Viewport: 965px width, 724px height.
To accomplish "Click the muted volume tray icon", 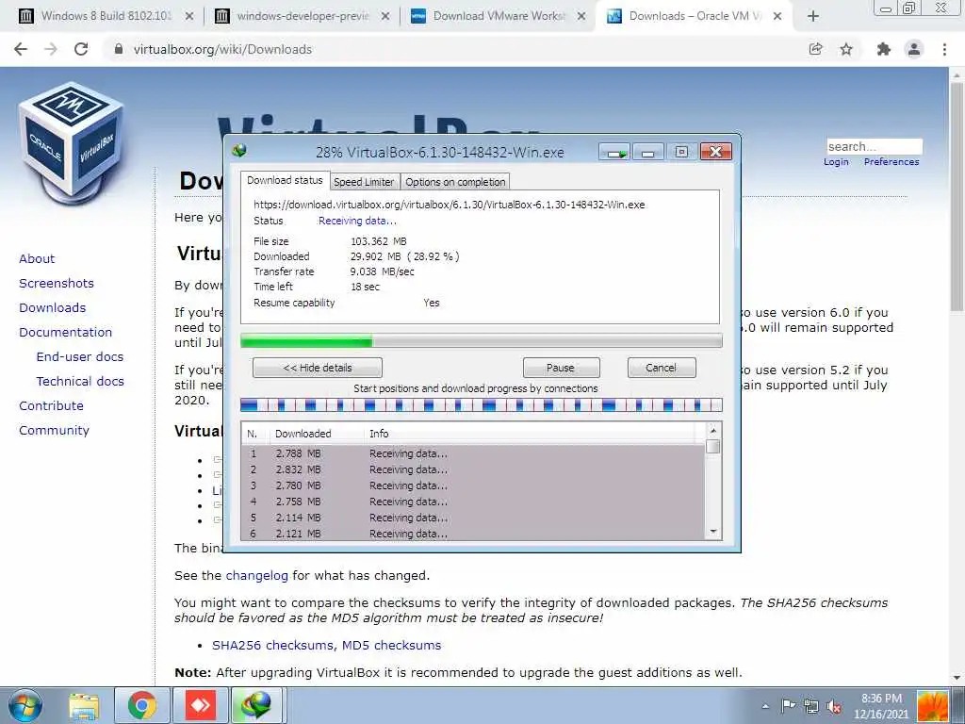I will click(x=834, y=706).
